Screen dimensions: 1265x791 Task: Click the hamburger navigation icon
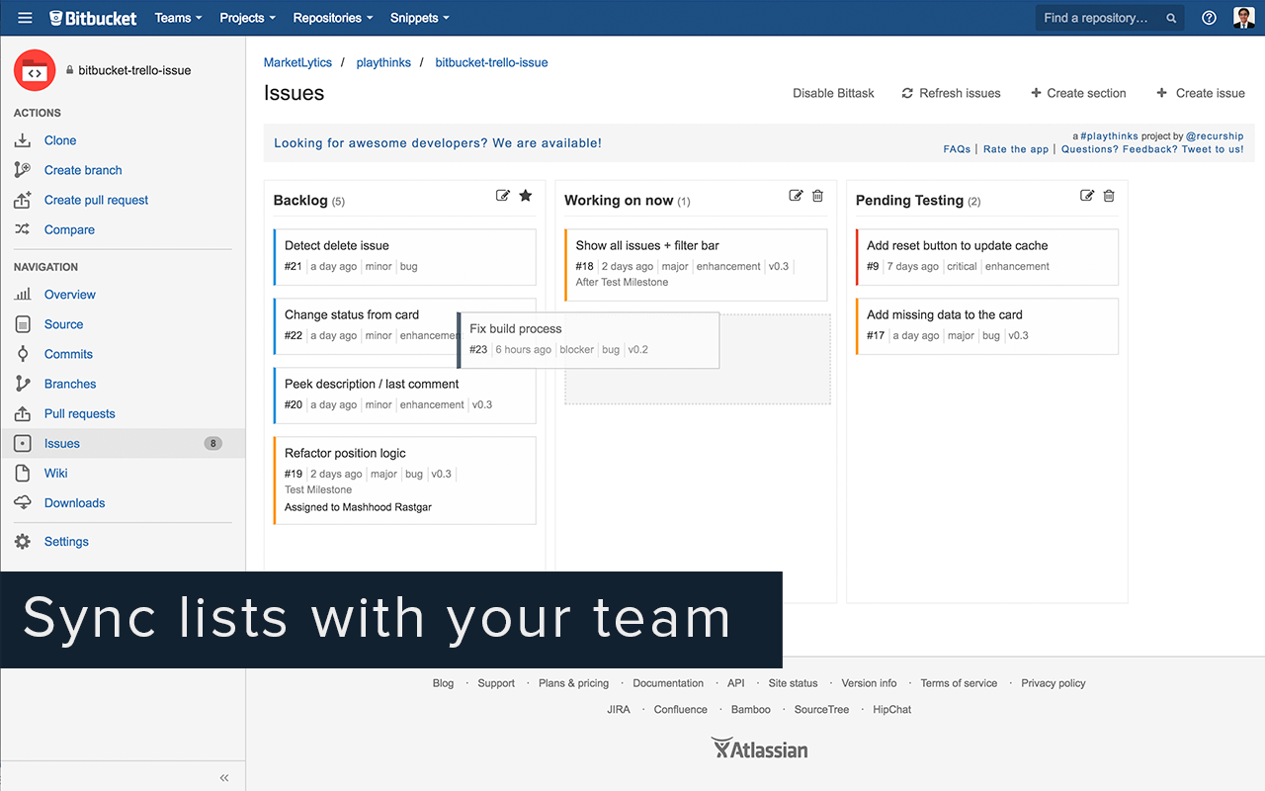click(25, 17)
